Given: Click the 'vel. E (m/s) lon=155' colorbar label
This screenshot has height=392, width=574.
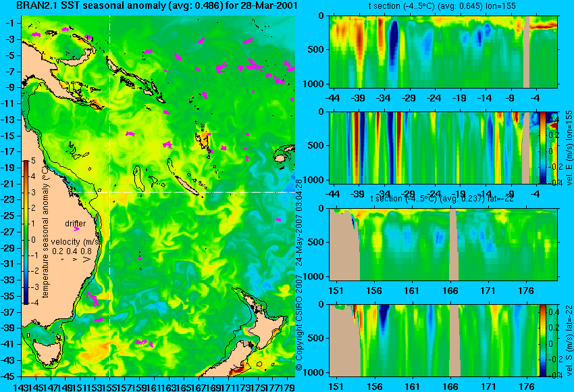Looking at the screenshot, I should (569, 147).
